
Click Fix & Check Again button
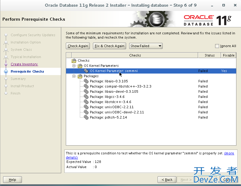(109, 46)
